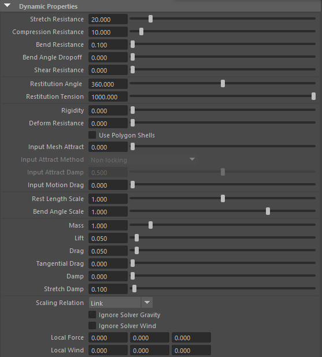The width and height of the screenshot is (322, 357).
Task: Click the Restitution Tension label
Action: (x=55, y=96)
